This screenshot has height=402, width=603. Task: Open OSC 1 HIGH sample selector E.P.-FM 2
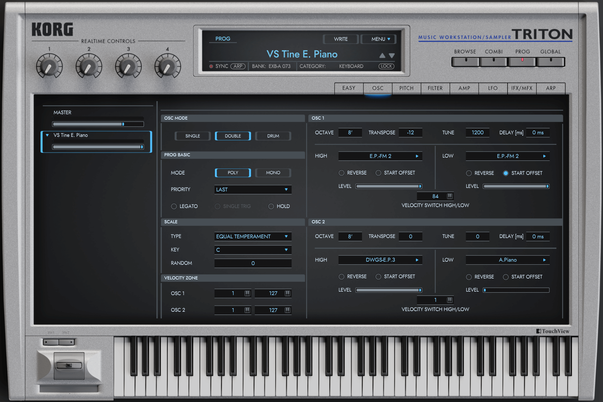[380, 156]
